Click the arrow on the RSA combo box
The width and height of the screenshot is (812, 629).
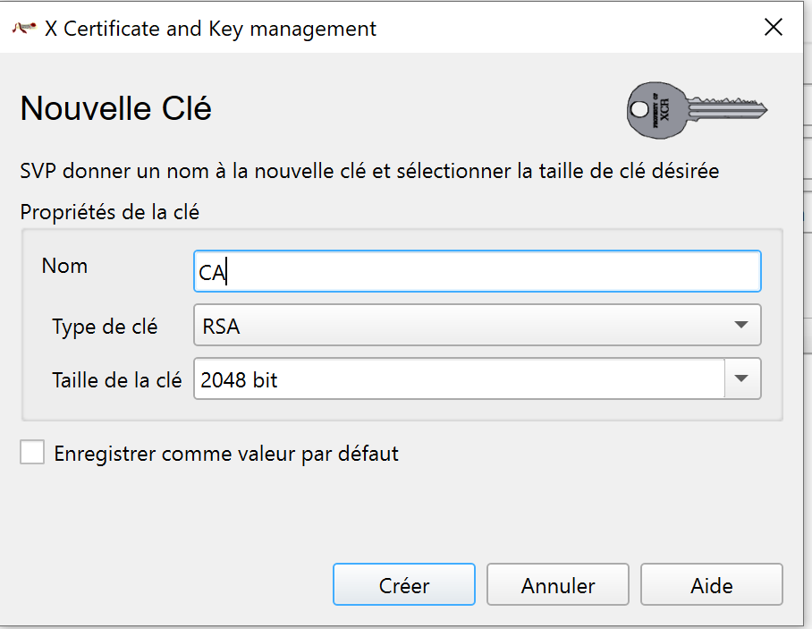740,326
